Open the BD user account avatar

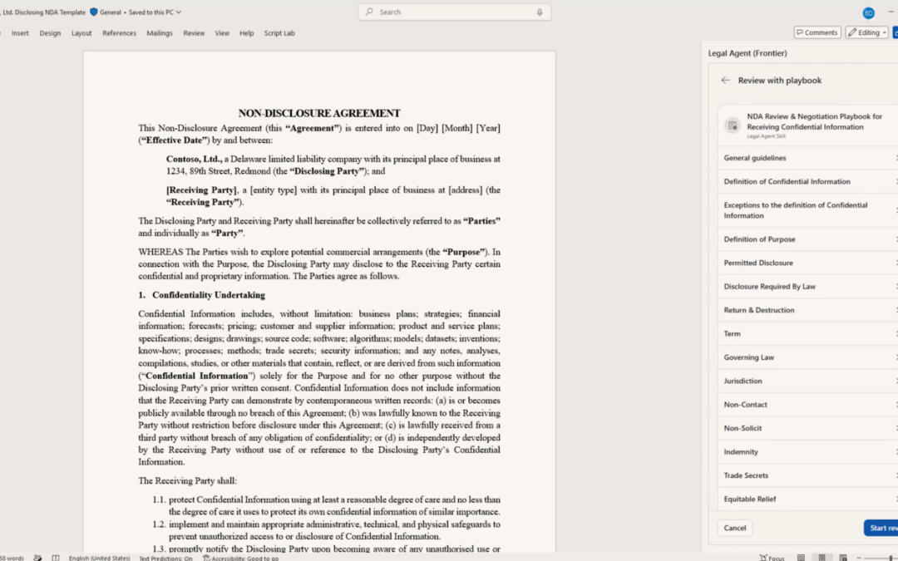tap(868, 13)
